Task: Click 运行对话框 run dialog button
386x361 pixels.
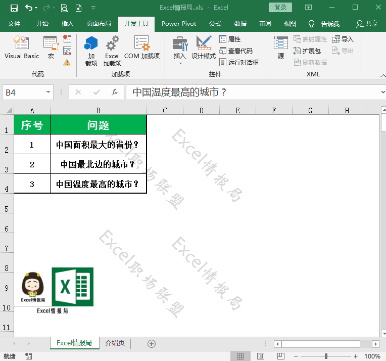Action: point(239,62)
